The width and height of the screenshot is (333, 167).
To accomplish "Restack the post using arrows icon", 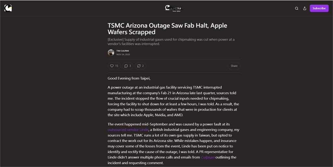I will click(140, 66).
